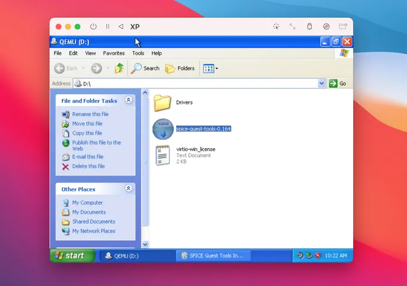Image resolution: width=407 pixels, height=286 pixels.
Task: Click the spice-guest-tools installer icon
Action: pyautogui.click(x=163, y=129)
